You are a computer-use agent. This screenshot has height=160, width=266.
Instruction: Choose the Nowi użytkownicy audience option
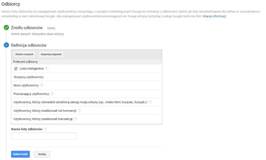coord(86,86)
